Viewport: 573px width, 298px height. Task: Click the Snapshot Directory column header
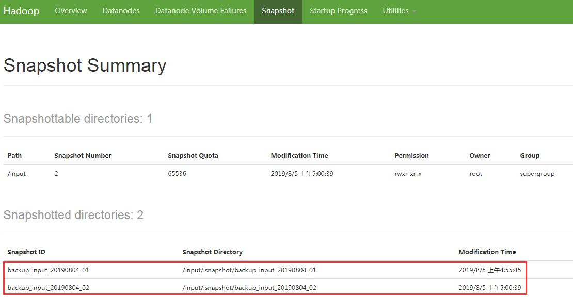point(212,252)
